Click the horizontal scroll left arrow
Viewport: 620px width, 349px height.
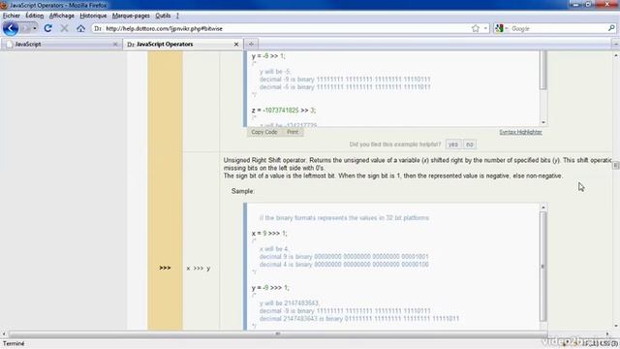click(x=4, y=333)
